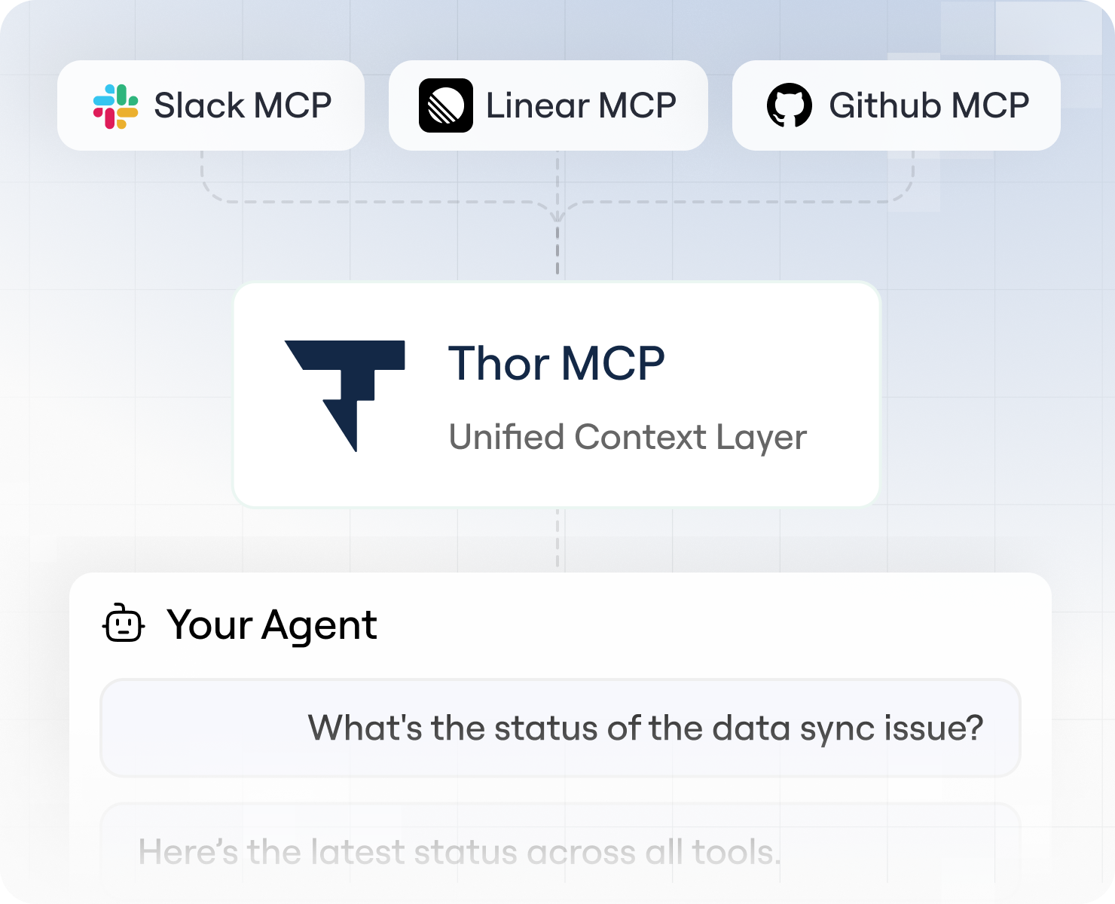The height and width of the screenshot is (904, 1115).
Task: Click empty left area of question bubble
Action: [203, 728]
